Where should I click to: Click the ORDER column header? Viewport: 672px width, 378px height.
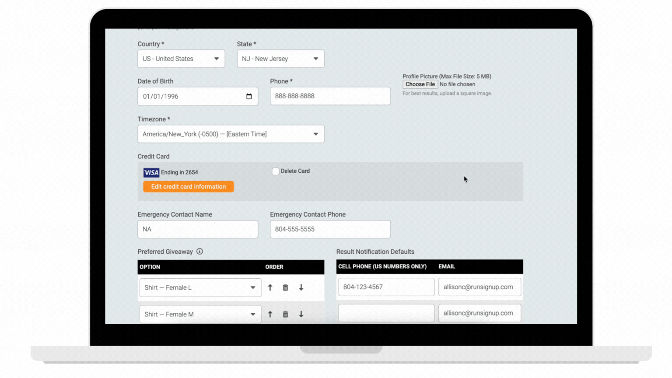[x=274, y=267]
